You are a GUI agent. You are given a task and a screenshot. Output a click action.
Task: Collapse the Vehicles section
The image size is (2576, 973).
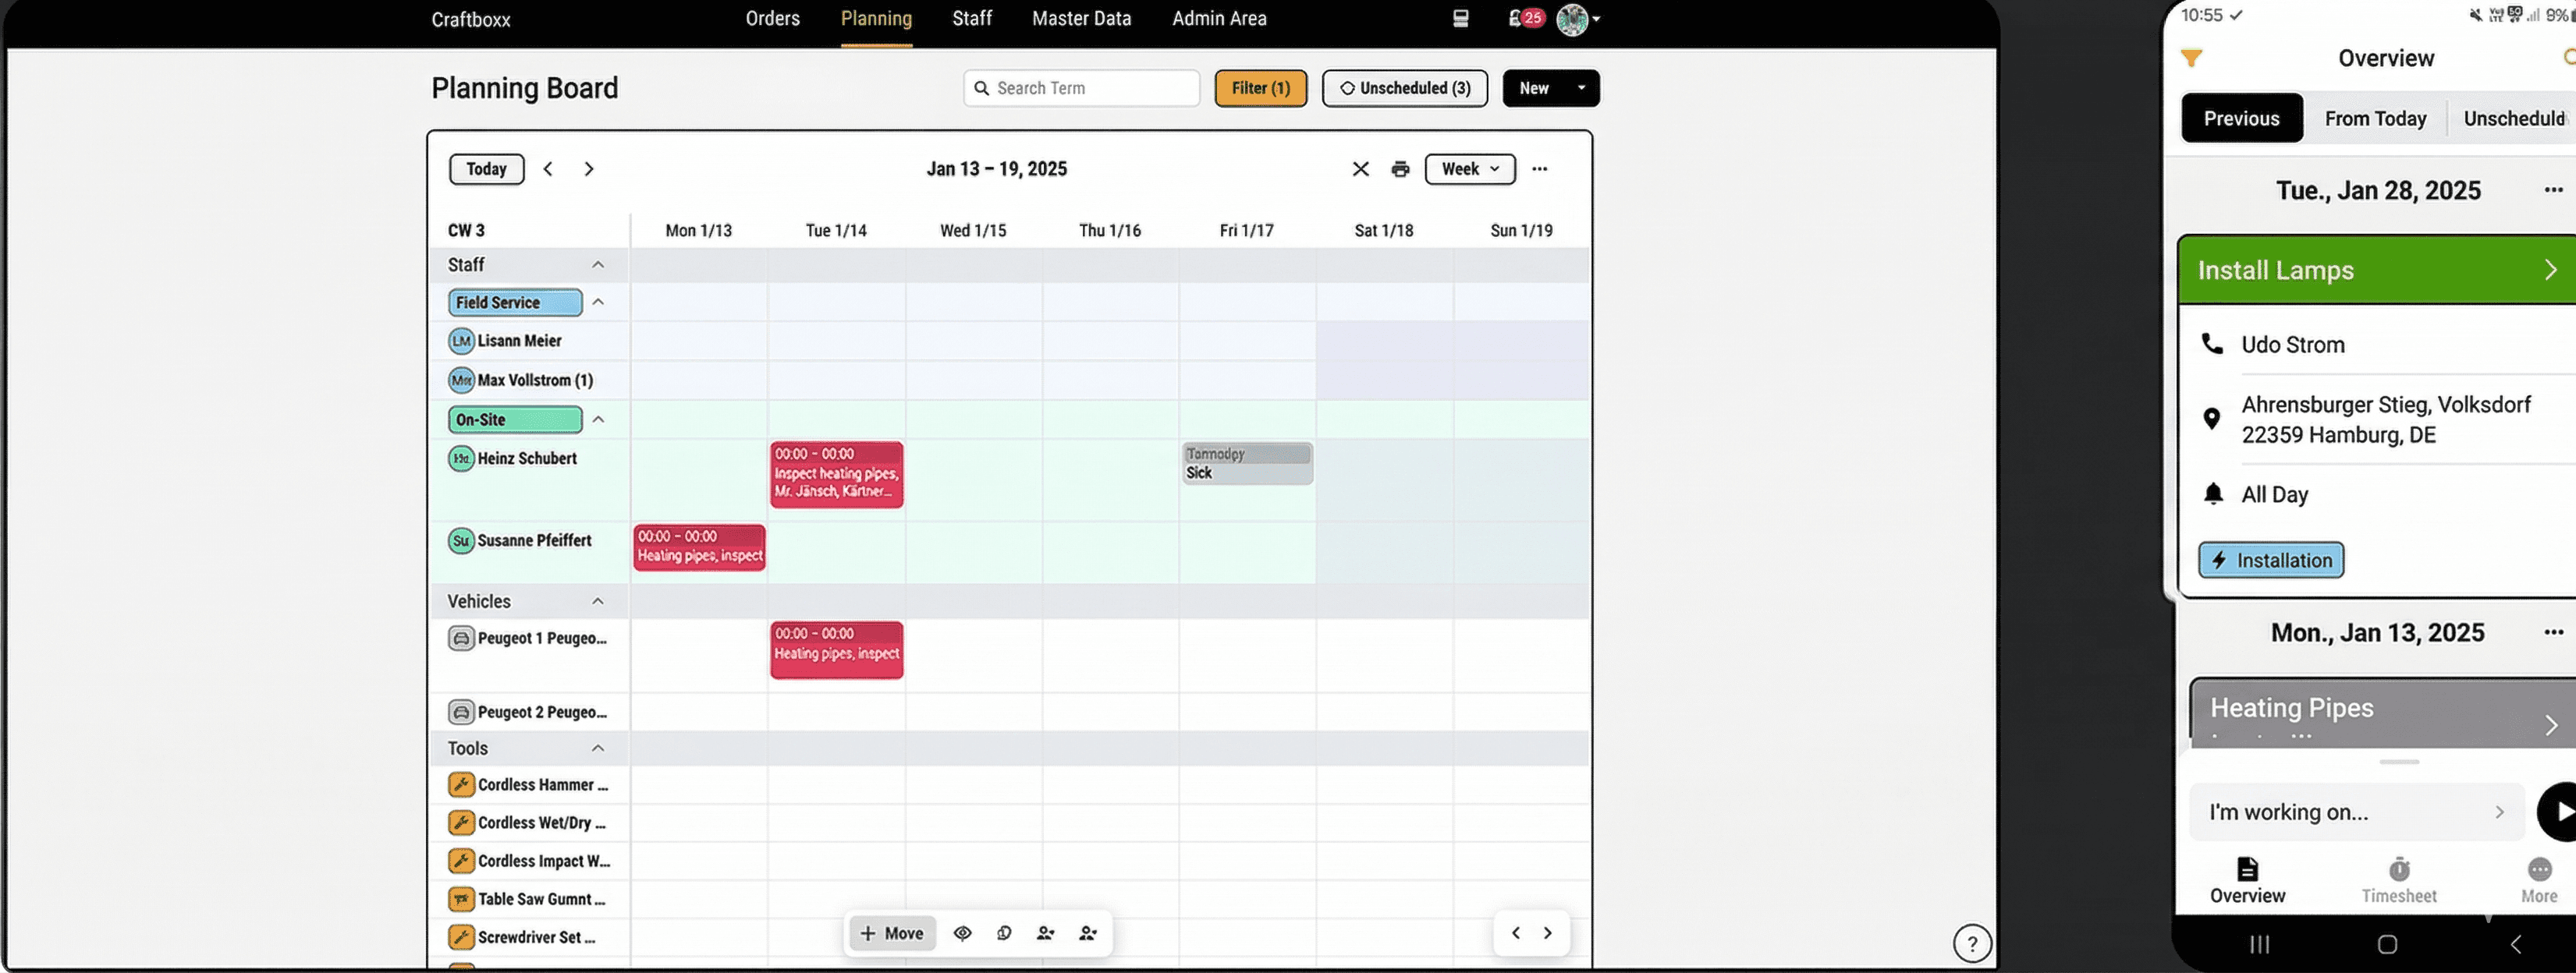pos(598,601)
